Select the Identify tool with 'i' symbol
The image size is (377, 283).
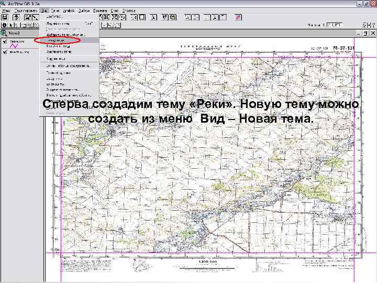pyautogui.click(x=4, y=25)
